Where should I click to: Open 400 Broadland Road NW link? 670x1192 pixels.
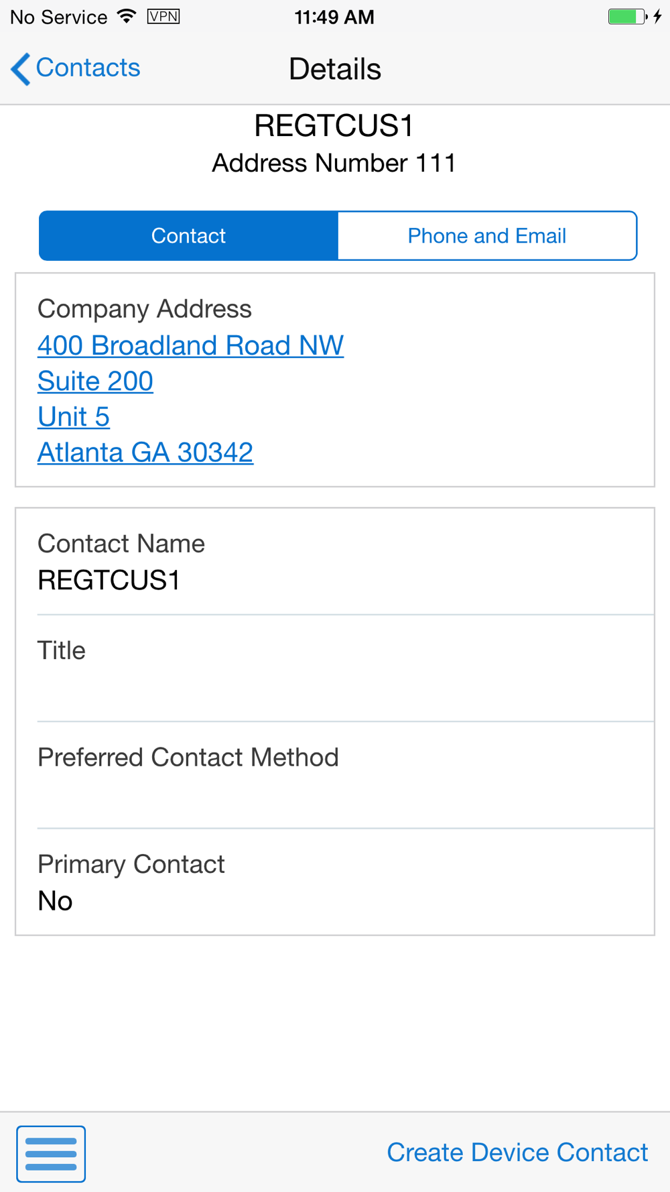[x=190, y=345]
